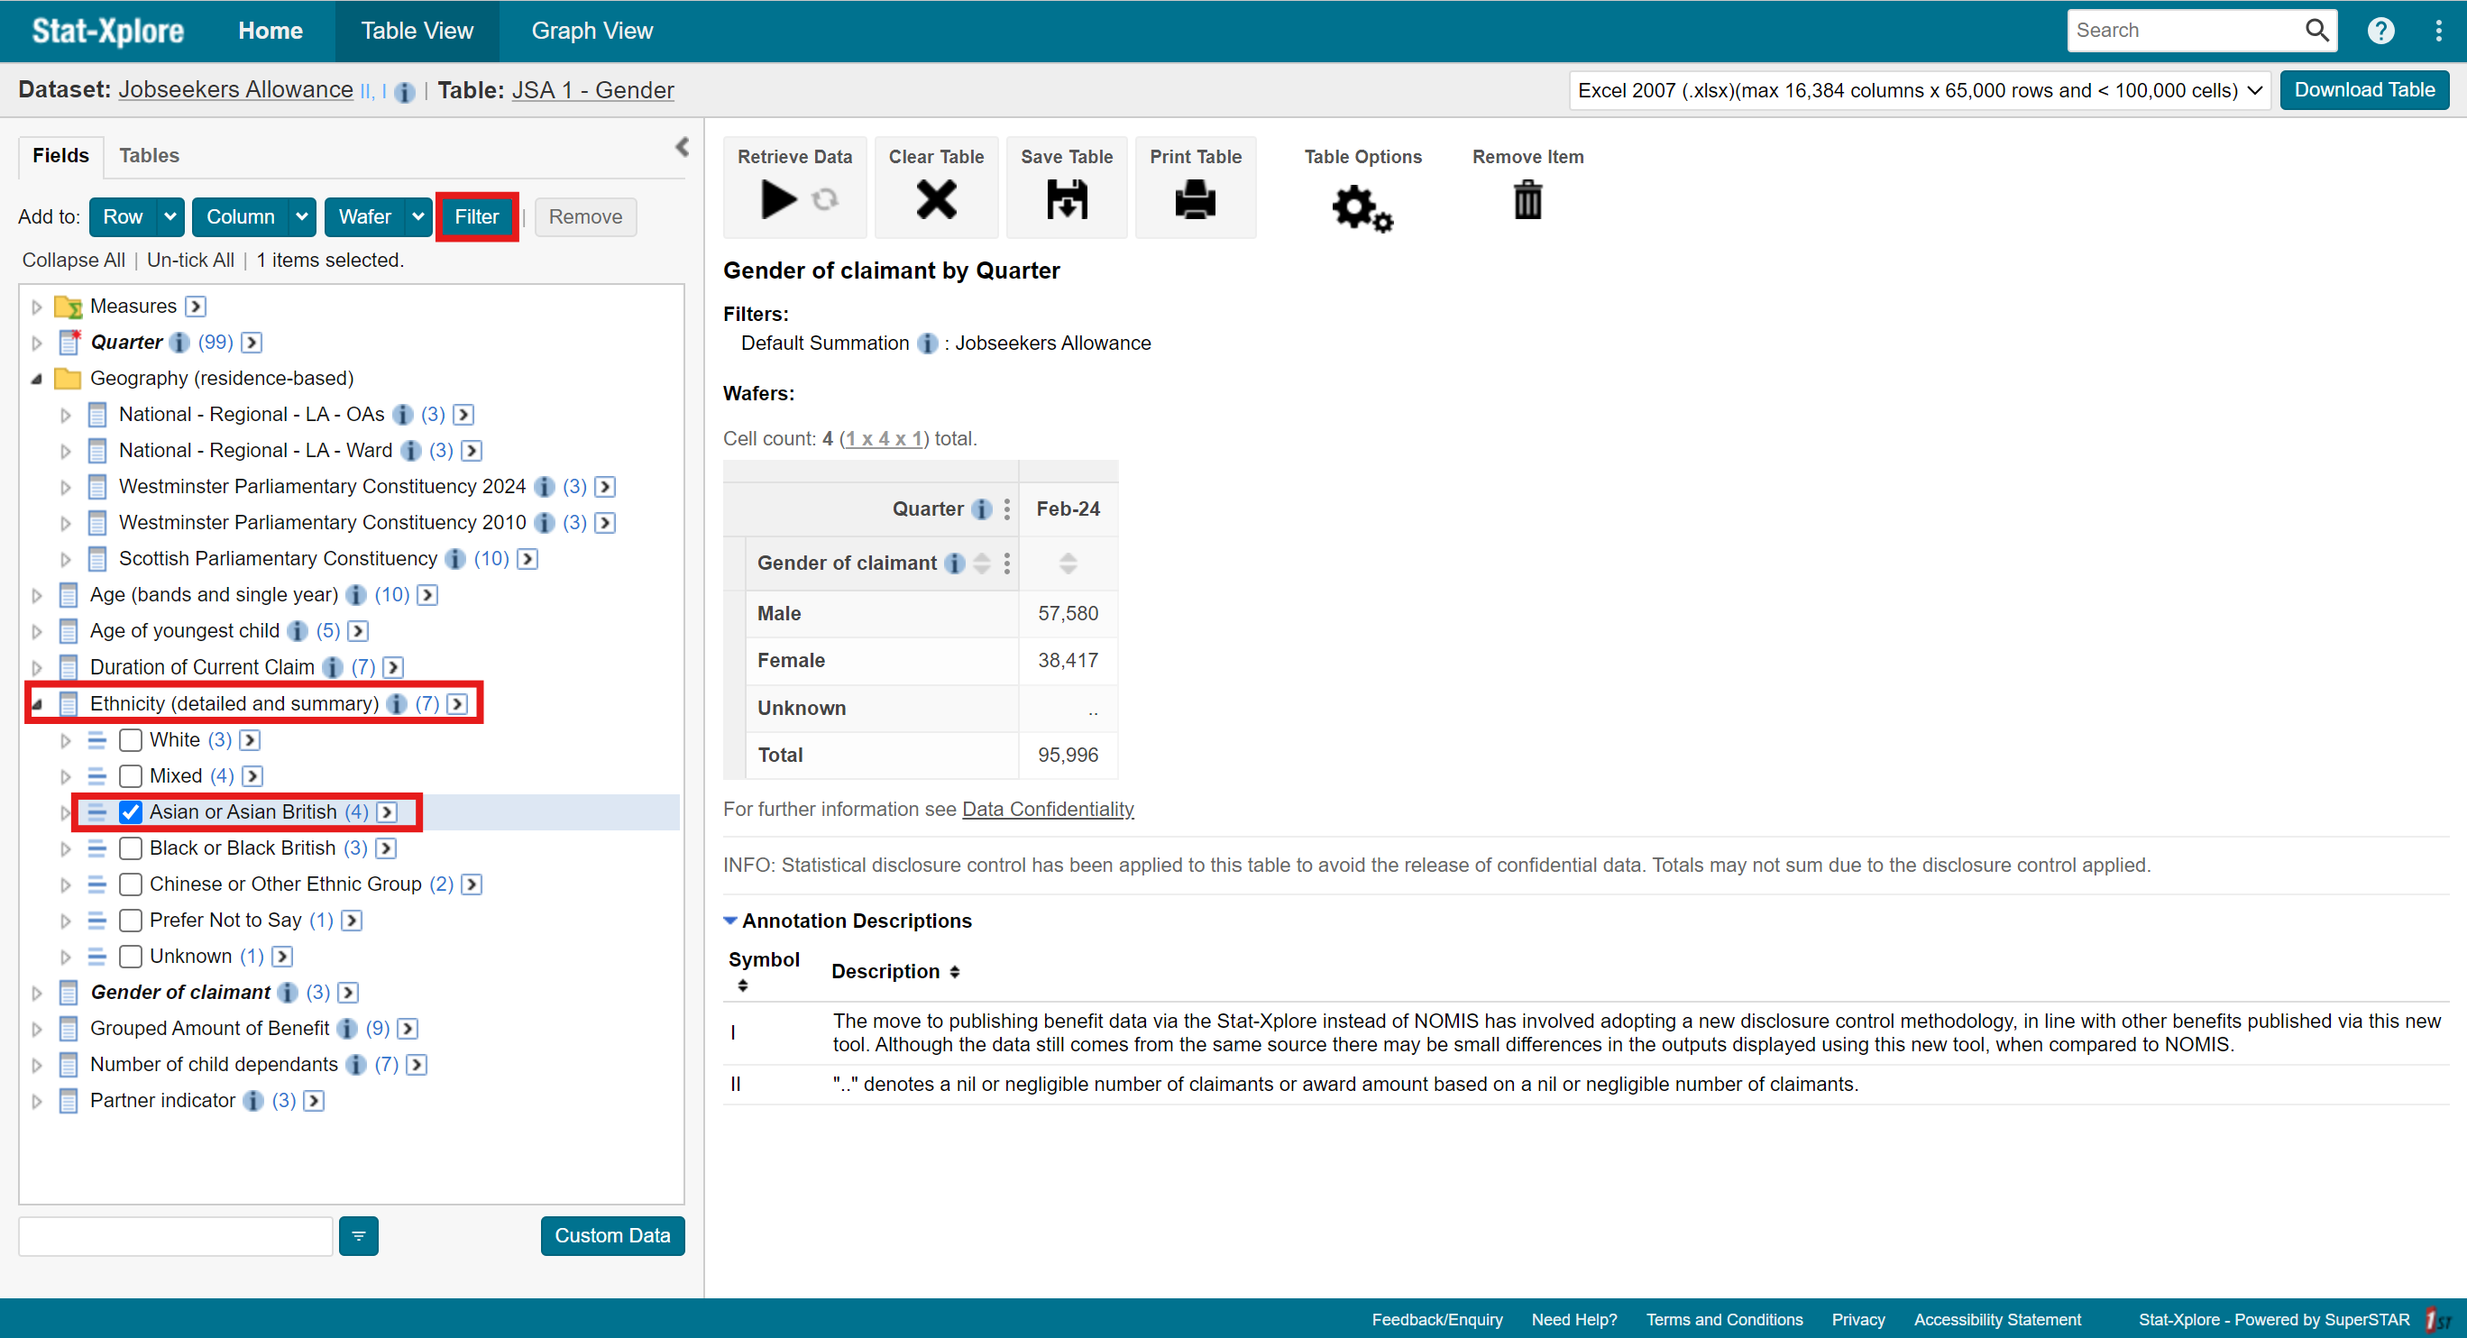
Task: Click select-all arrow next to Measures
Action: (196, 307)
